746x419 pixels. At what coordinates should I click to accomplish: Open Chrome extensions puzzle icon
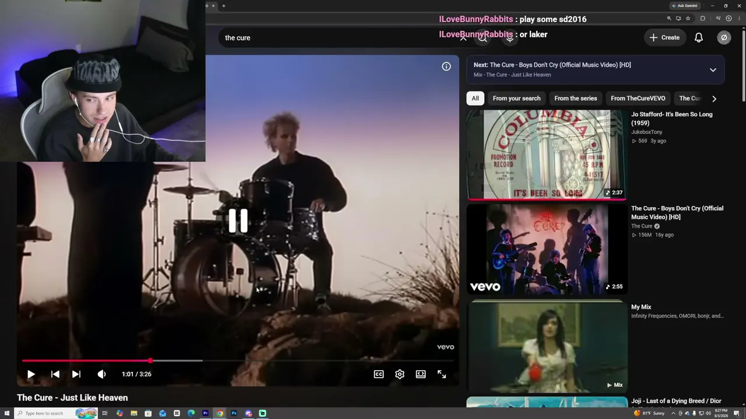pos(703,19)
